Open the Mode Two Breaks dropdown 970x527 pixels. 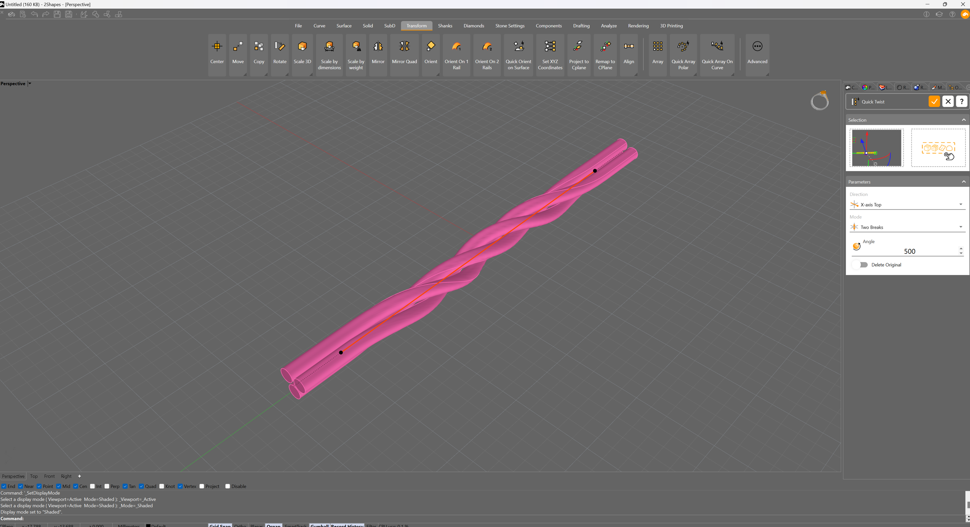pyautogui.click(x=907, y=227)
